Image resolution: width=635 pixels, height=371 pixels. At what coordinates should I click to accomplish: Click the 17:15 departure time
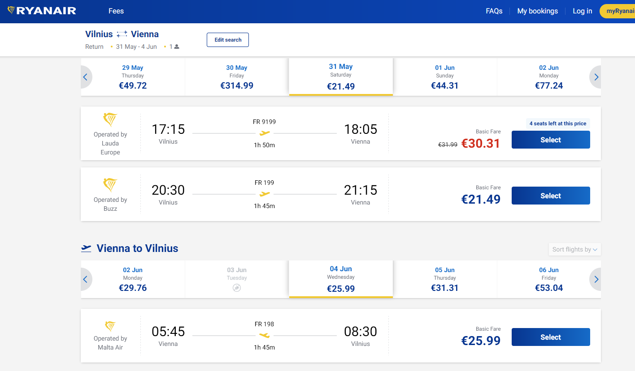point(168,129)
